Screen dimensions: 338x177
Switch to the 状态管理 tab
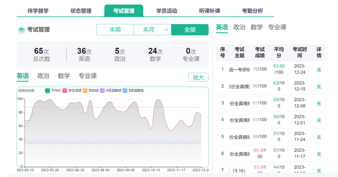[81, 11]
